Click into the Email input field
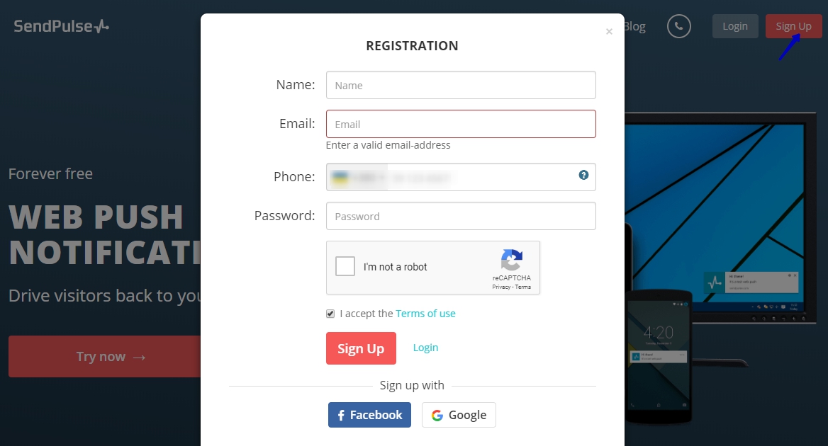The image size is (828, 446). [461, 124]
